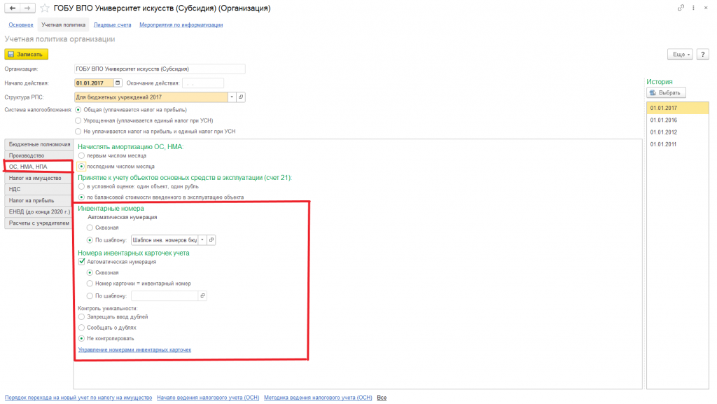Open Мероприятия по информатизации tab
This screenshot has height=404, width=717.
[x=181, y=25]
